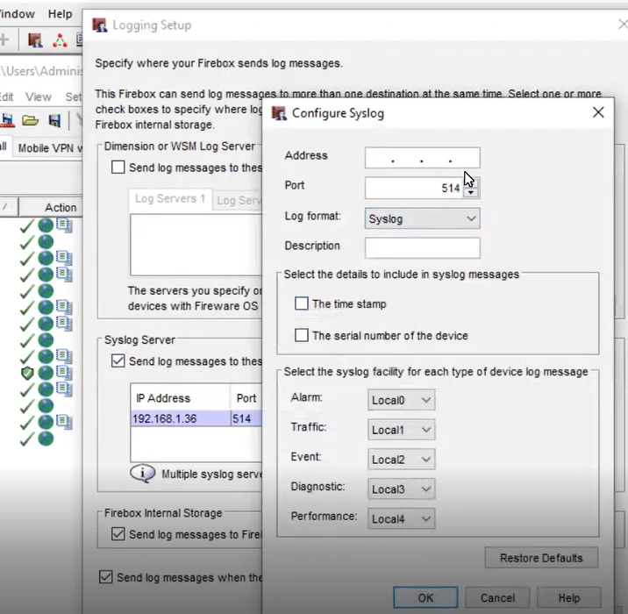
Task: Click the Description text field
Action: [422, 248]
